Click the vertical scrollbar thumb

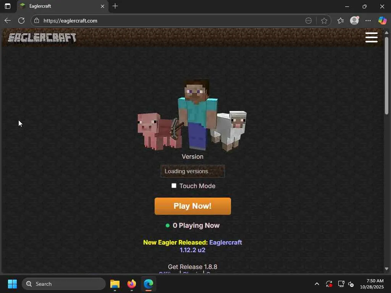pos(386,76)
